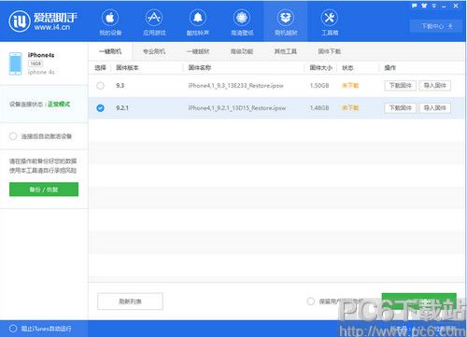Switch to the 其他工具 tab
The image size is (467, 337).
click(x=285, y=51)
